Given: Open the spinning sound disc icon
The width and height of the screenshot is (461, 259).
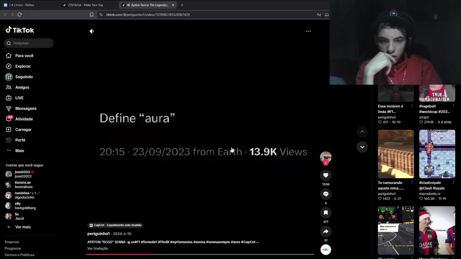Looking at the screenshot, I should (x=326, y=250).
